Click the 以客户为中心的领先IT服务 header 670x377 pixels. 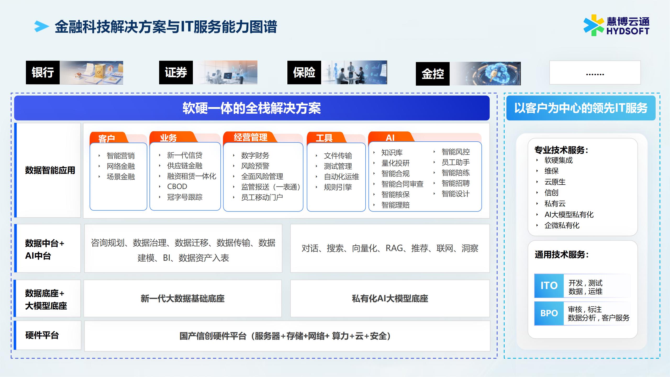coord(581,108)
